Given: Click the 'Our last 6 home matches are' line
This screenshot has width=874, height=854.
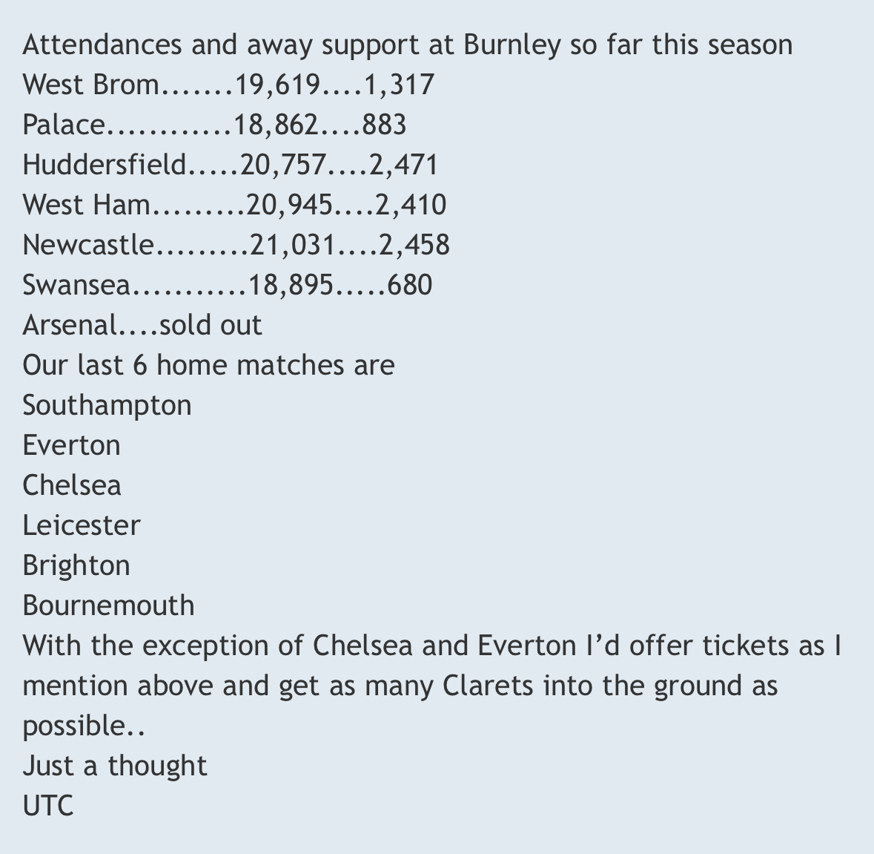Looking at the screenshot, I should point(208,365).
